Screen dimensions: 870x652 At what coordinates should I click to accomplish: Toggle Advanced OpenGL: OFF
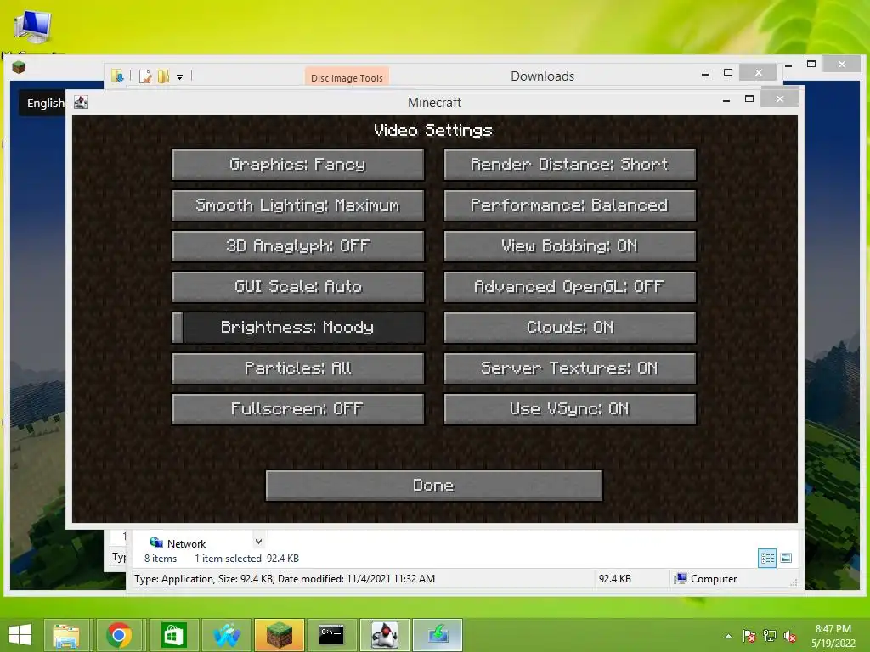pyautogui.click(x=570, y=287)
